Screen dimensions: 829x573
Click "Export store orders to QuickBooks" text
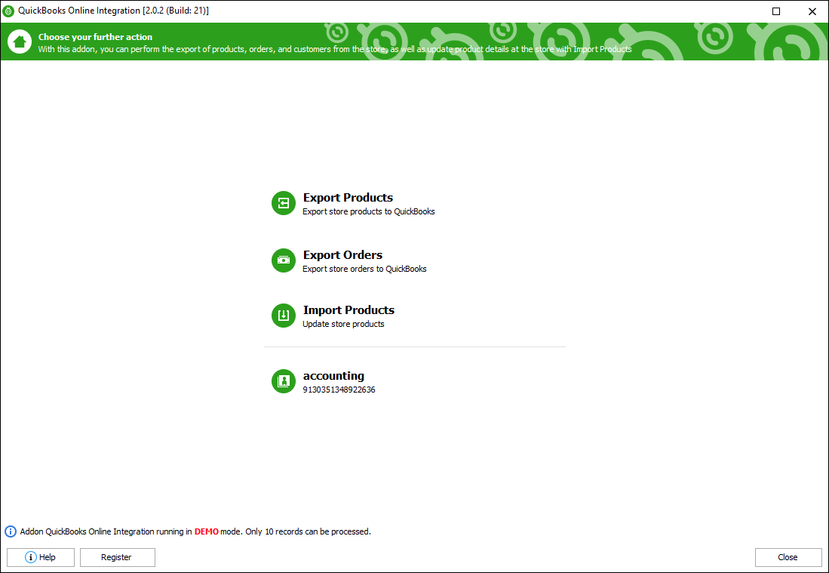click(364, 269)
